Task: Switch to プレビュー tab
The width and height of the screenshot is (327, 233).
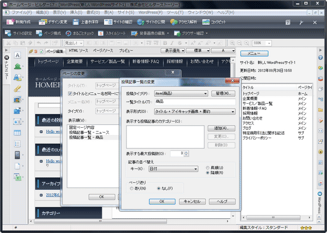Action: point(126,51)
